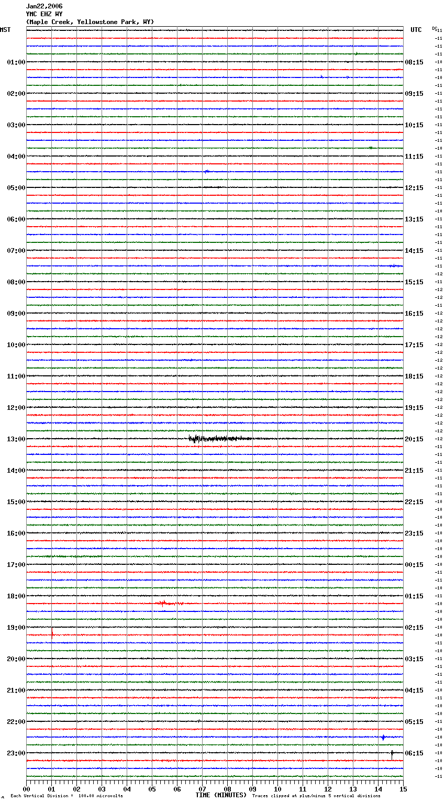Image resolution: width=445 pixels, height=803 pixels.
Task: Select the 15:00 MST time label
Action: tap(16, 502)
